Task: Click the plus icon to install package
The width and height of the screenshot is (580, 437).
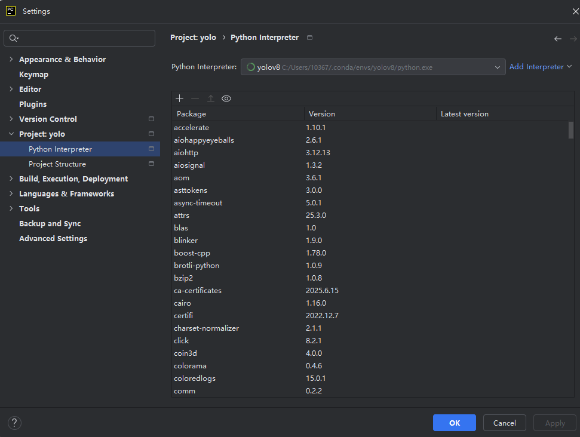Action: 179,99
